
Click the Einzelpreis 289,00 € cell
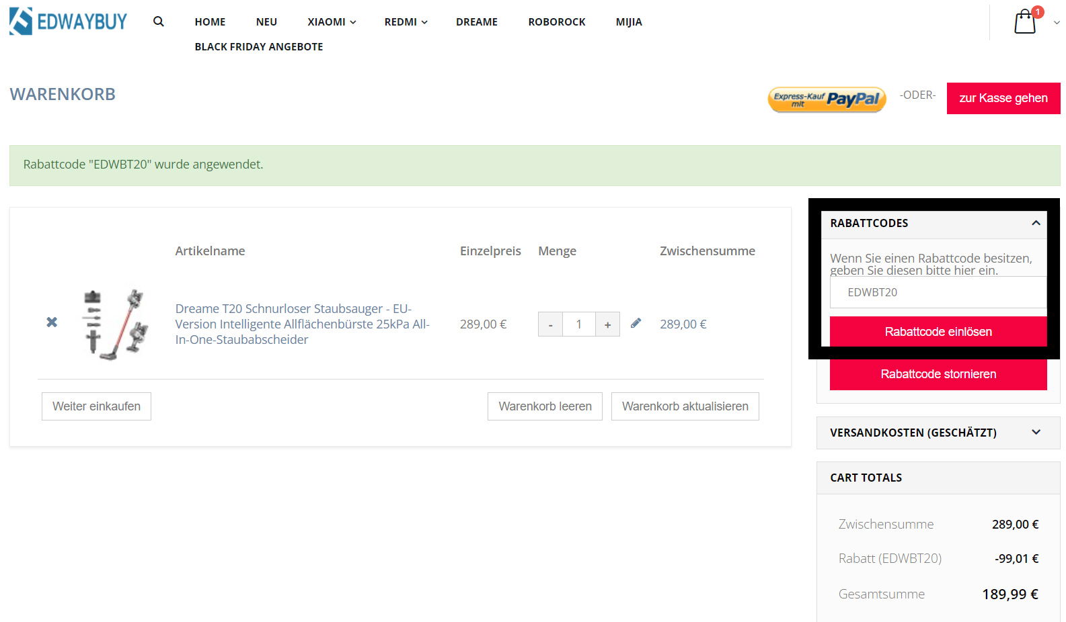tap(483, 324)
